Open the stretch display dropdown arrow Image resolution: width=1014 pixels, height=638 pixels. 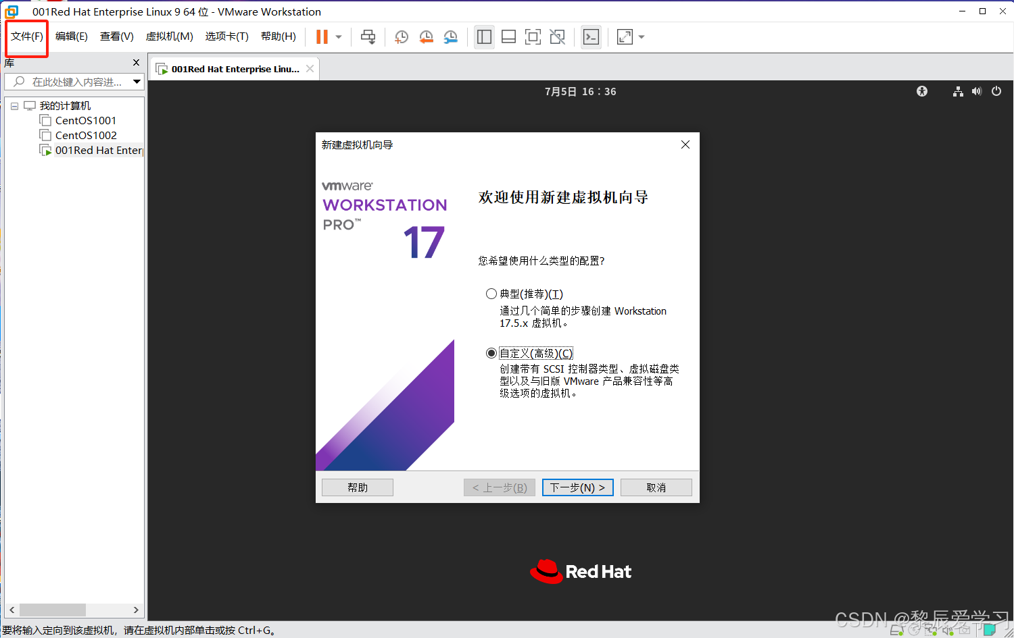(642, 37)
